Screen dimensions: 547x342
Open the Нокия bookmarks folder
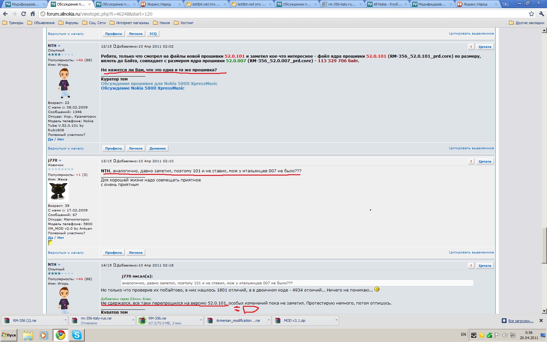162,23
